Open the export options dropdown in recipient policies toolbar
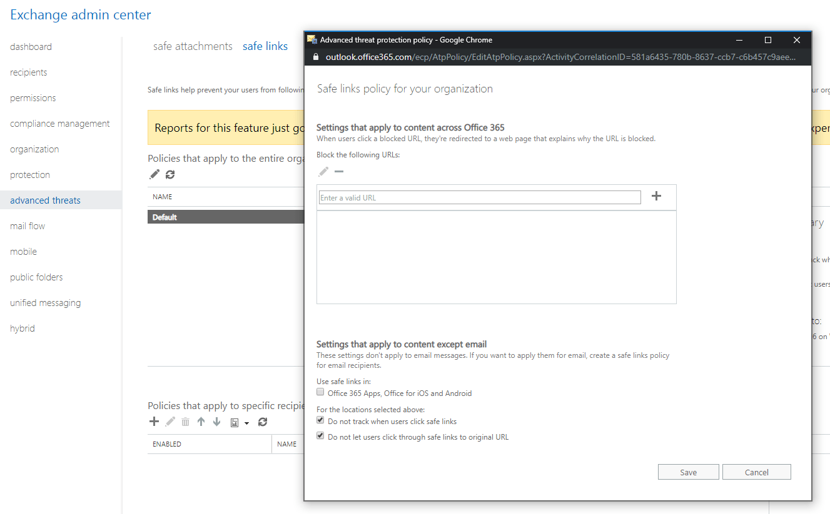 pyautogui.click(x=240, y=423)
